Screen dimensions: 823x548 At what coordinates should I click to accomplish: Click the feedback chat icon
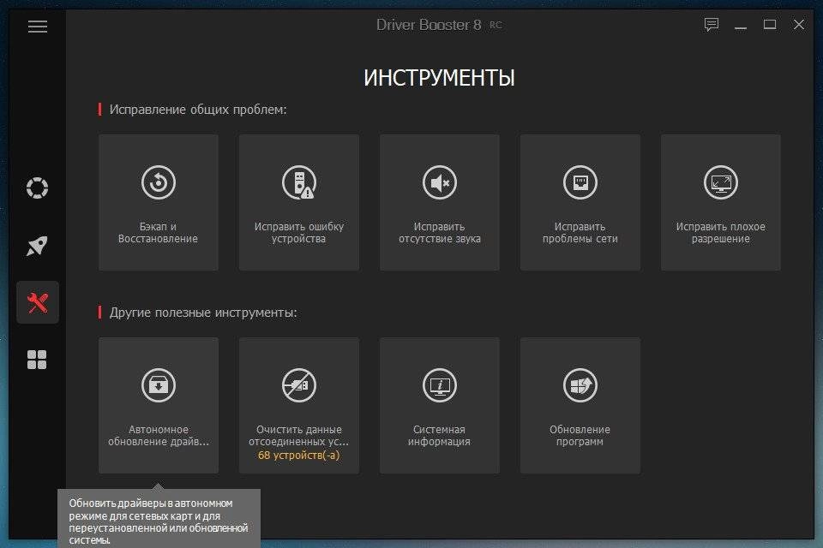(712, 25)
